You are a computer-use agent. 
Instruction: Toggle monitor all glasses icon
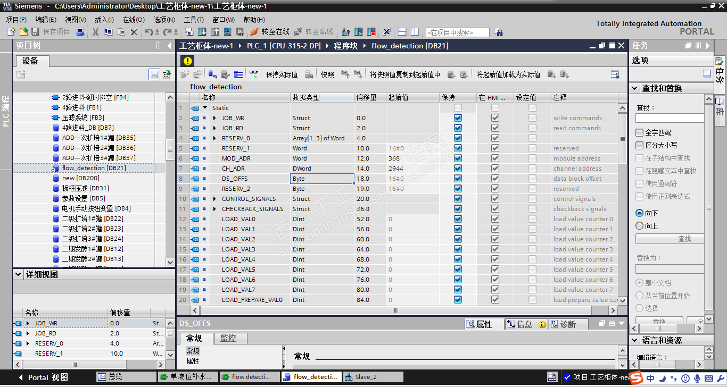point(254,74)
